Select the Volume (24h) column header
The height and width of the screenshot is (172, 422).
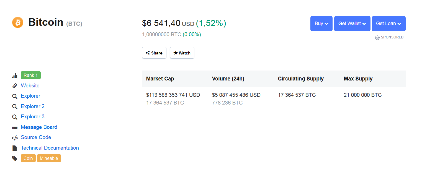tap(228, 79)
